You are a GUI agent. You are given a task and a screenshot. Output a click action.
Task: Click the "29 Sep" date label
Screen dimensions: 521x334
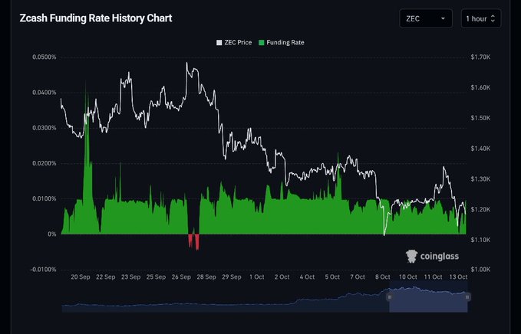232,277
